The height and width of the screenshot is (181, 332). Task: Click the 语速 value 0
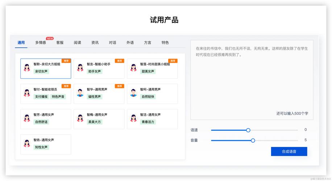click(x=306, y=130)
